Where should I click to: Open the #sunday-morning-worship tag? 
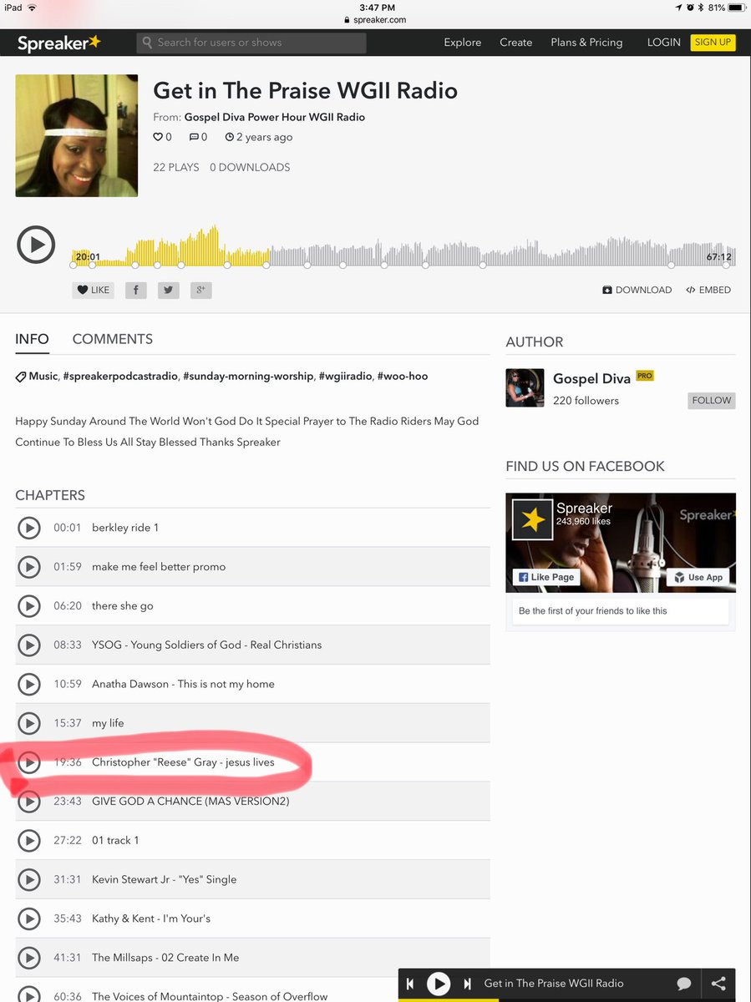pyautogui.click(x=248, y=377)
